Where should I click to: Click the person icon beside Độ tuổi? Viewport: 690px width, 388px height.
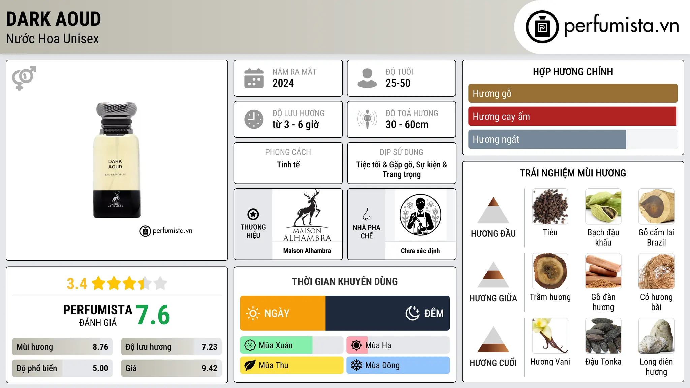click(367, 78)
